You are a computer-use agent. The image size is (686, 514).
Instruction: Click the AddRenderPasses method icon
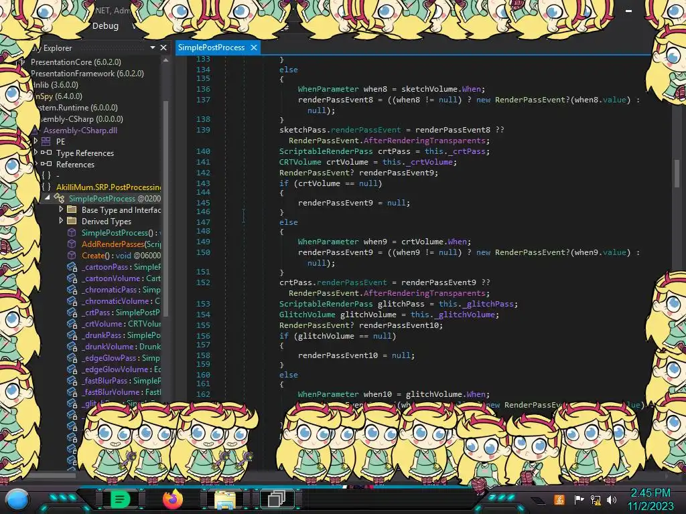click(x=72, y=244)
